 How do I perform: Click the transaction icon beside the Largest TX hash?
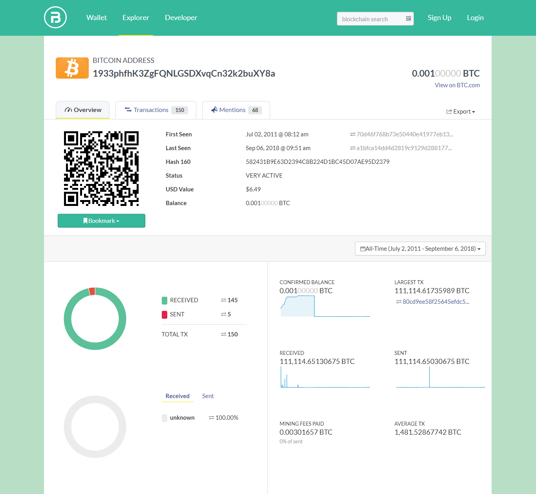399,302
